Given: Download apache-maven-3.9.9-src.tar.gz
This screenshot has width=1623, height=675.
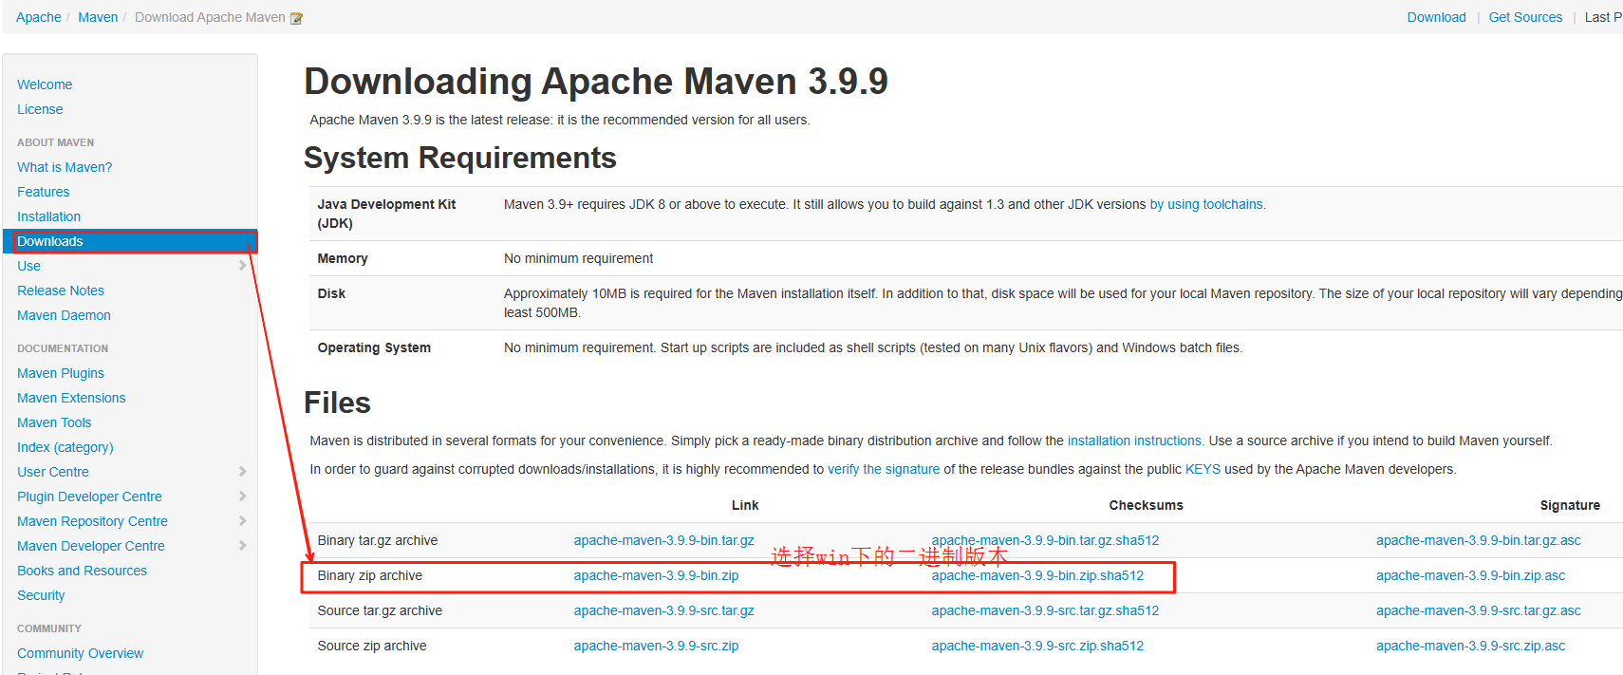Looking at the screenshot, I should click(663, 610).
